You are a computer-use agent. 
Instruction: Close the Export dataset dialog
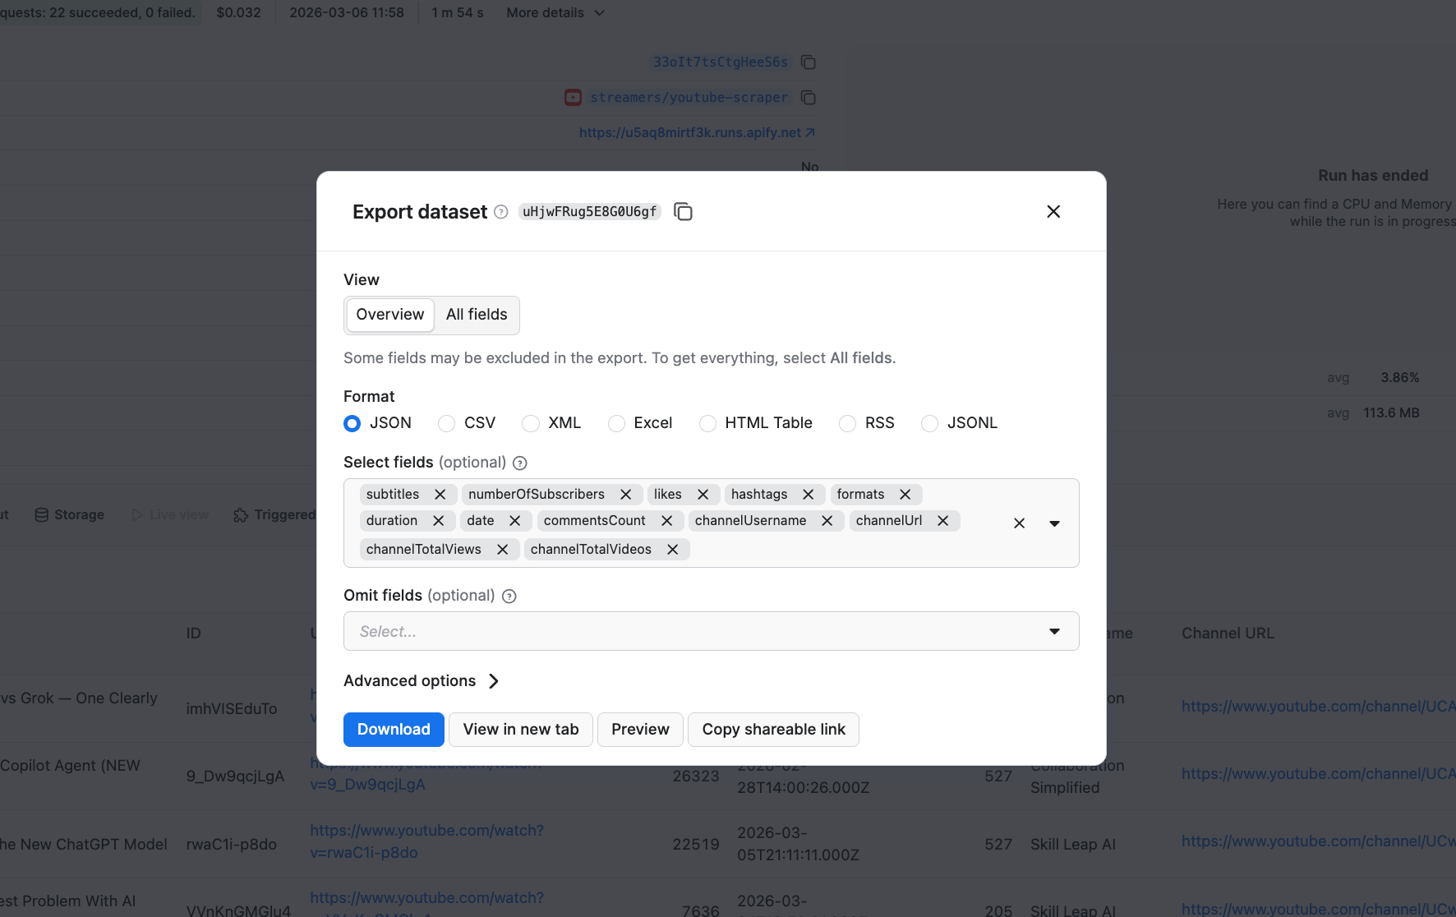point(1053,212)
